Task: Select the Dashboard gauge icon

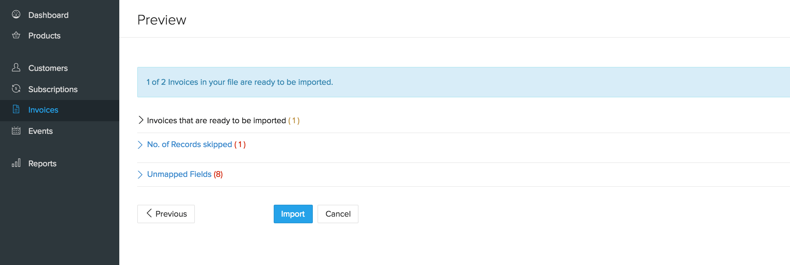Action: pos(16,15)
